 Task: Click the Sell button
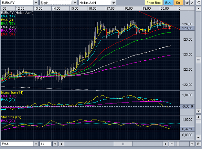pos(178,3)
